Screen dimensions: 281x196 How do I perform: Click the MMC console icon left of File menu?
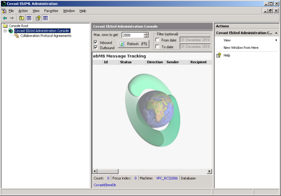point(4,11)
